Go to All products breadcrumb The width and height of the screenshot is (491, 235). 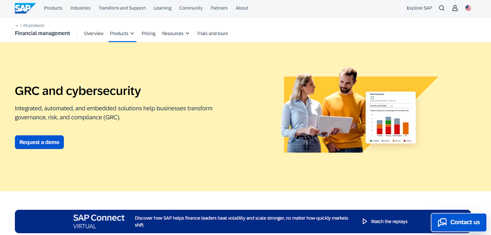coord(34,25)
